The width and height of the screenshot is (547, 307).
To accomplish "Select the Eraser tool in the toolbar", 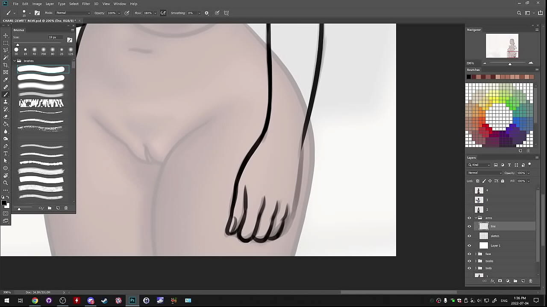I will tap(6, 116).
